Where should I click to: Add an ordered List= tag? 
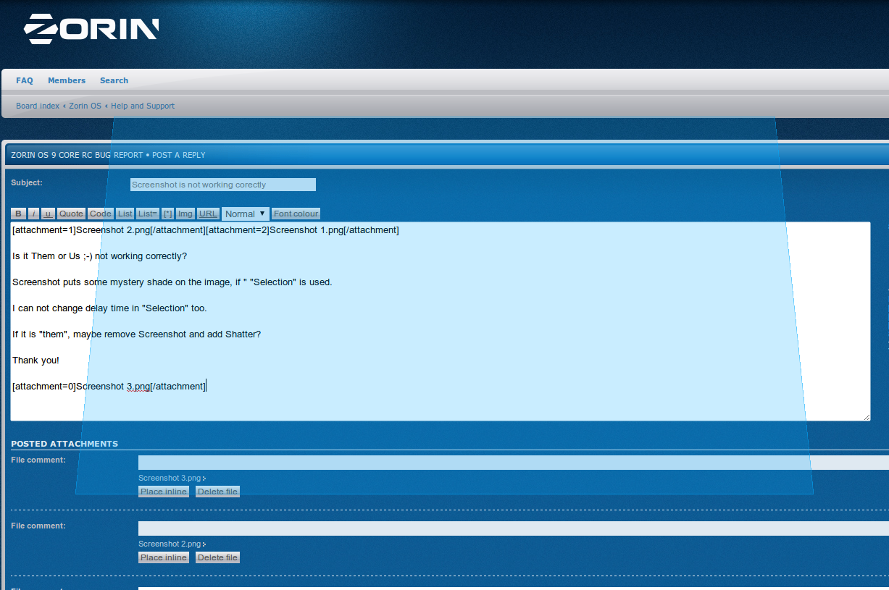point(148,214)
